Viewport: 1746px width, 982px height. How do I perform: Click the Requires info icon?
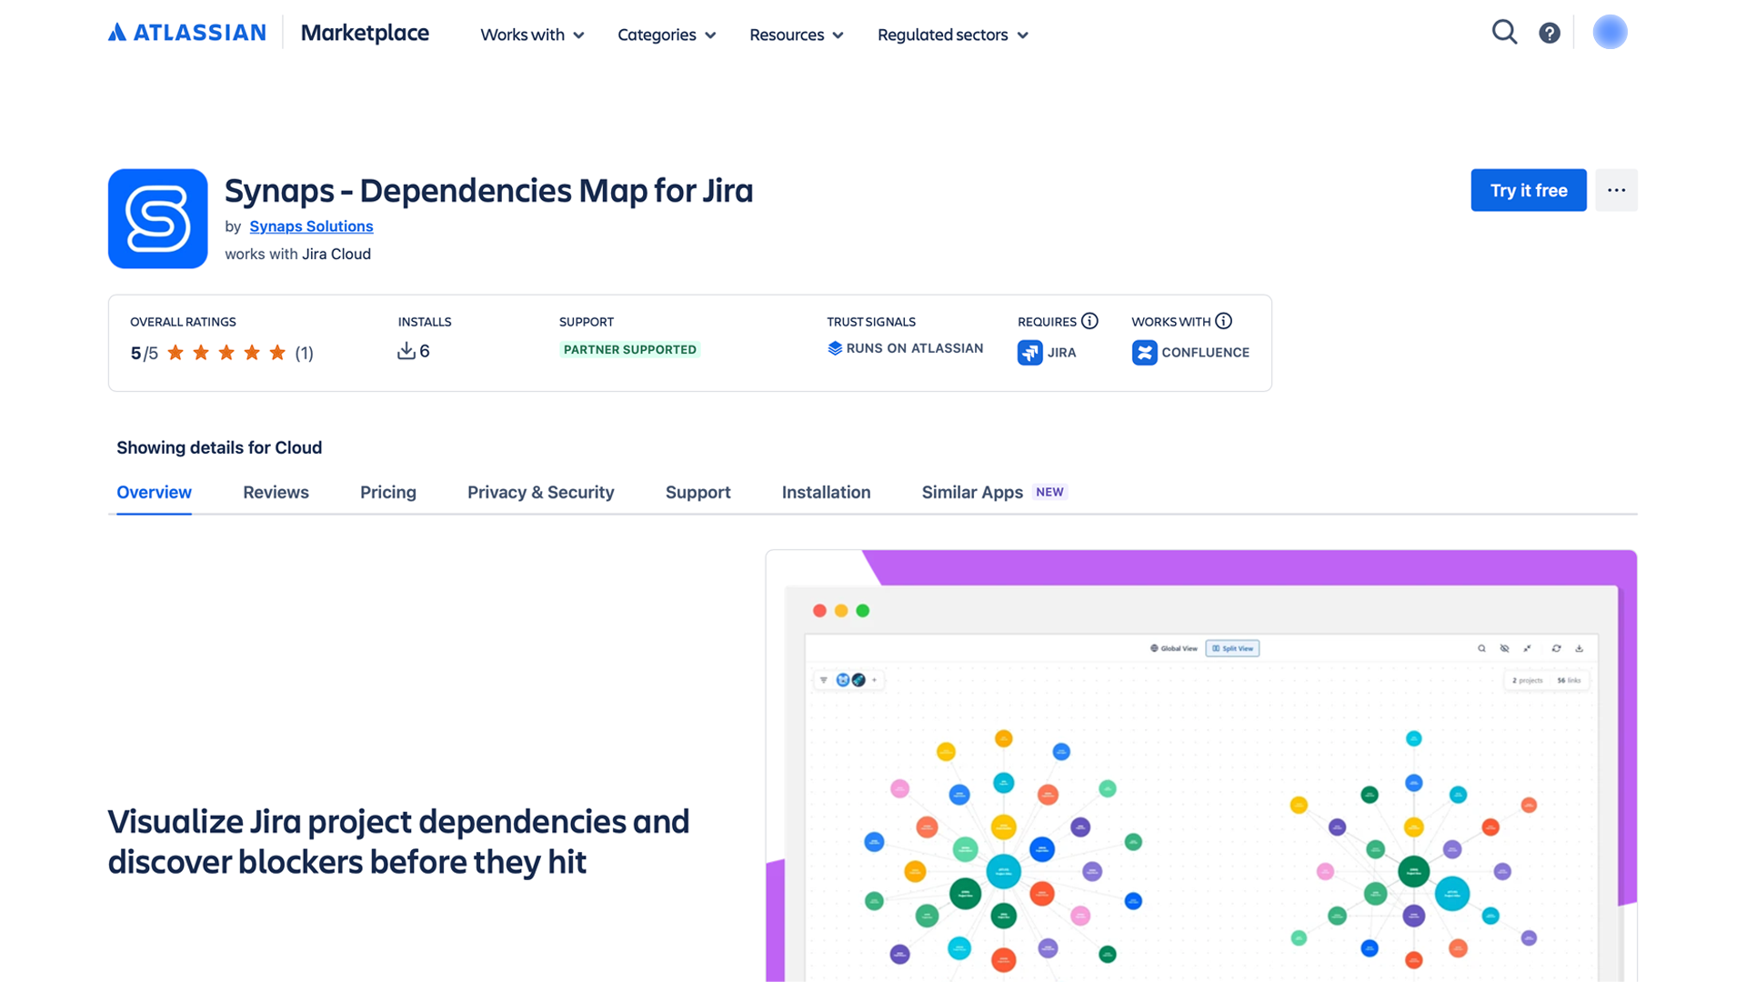[x=1089, y=321]
